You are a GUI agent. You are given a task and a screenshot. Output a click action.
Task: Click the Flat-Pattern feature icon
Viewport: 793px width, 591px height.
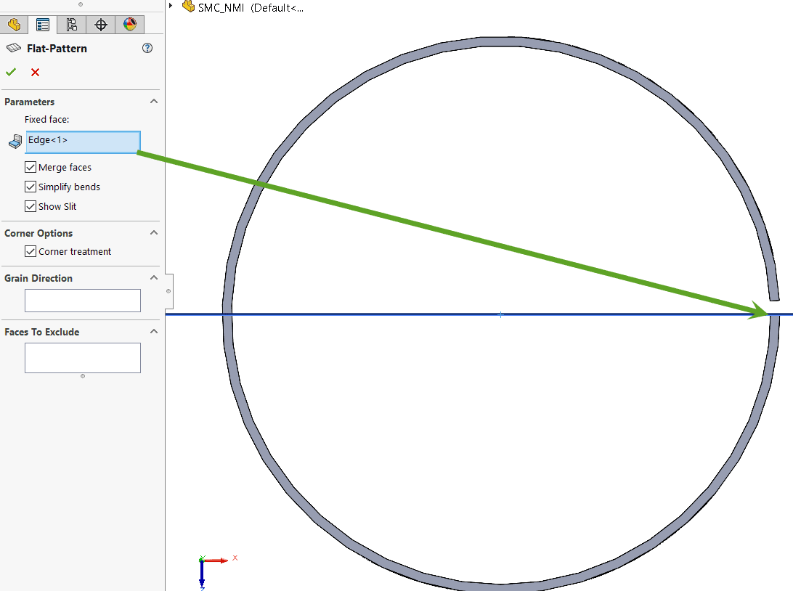point(13,48)
